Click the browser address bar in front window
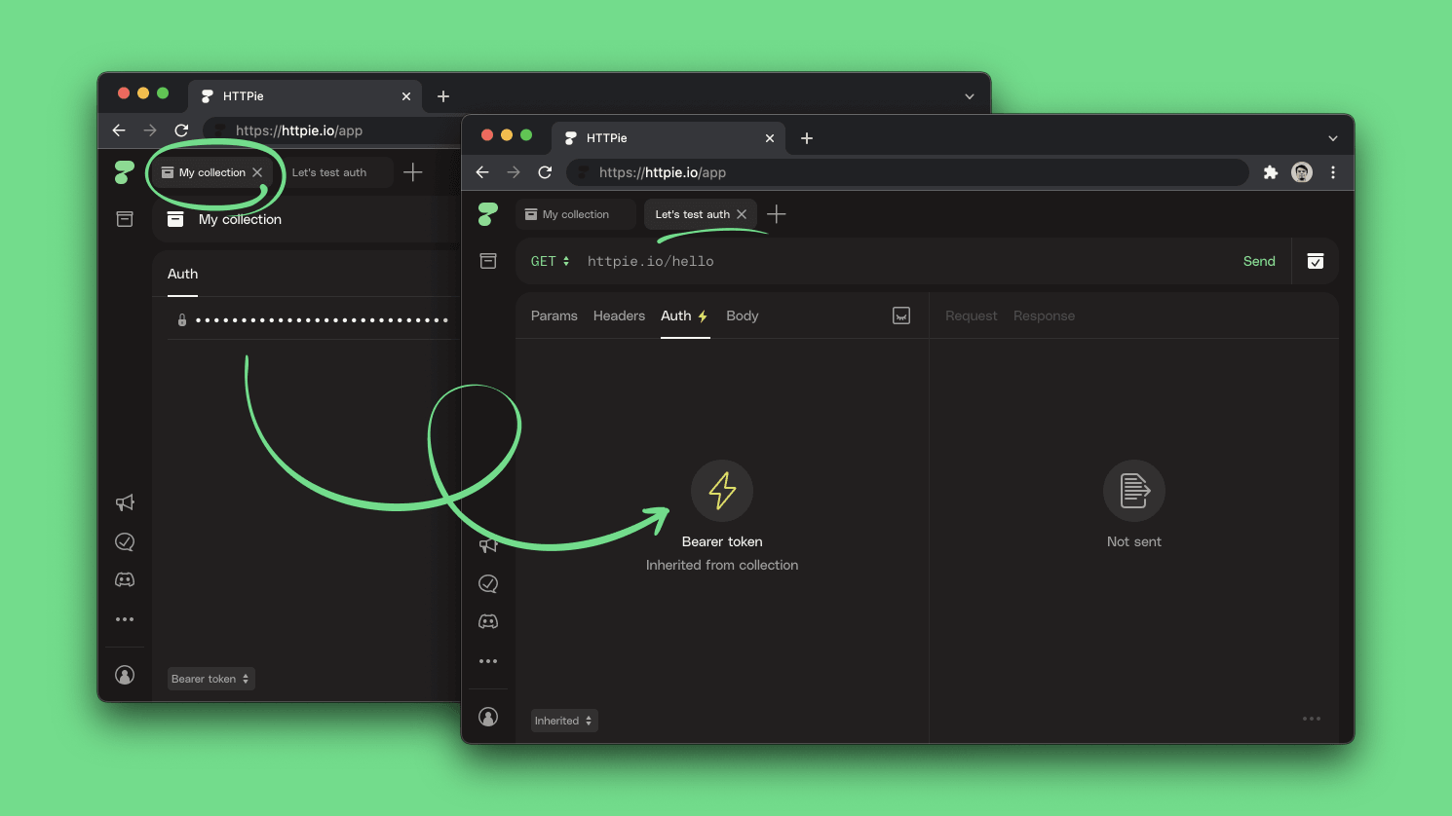This screenshot has width=1452, height=816. click(906, 172)
